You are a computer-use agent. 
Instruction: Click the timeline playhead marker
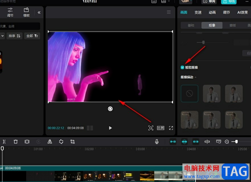(x=2, y=148)
